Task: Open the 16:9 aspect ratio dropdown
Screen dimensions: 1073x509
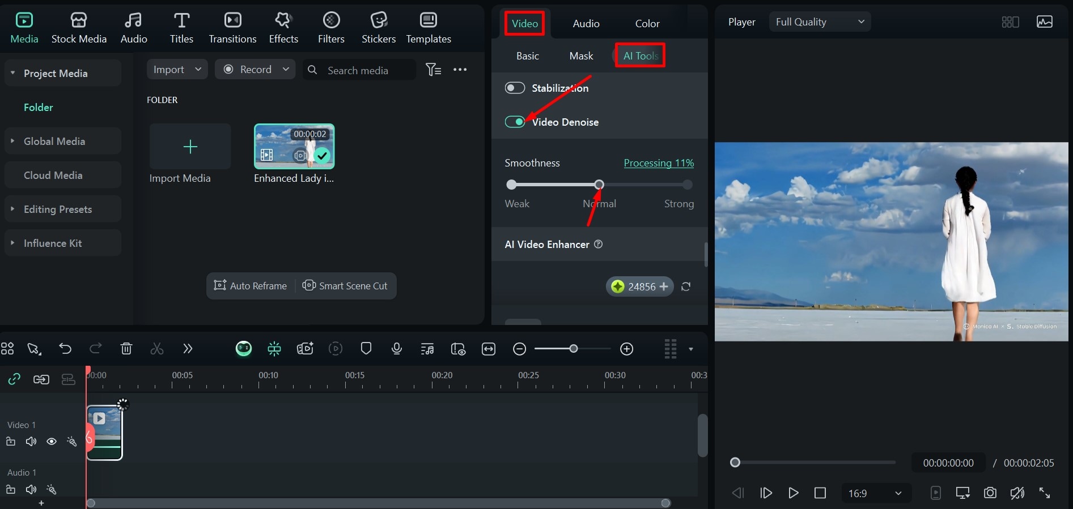Action: pos(876,493)
